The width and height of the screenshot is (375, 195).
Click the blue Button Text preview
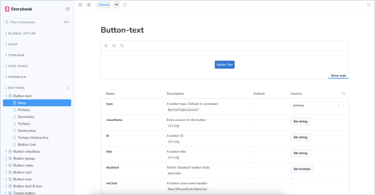coord(225,65)
